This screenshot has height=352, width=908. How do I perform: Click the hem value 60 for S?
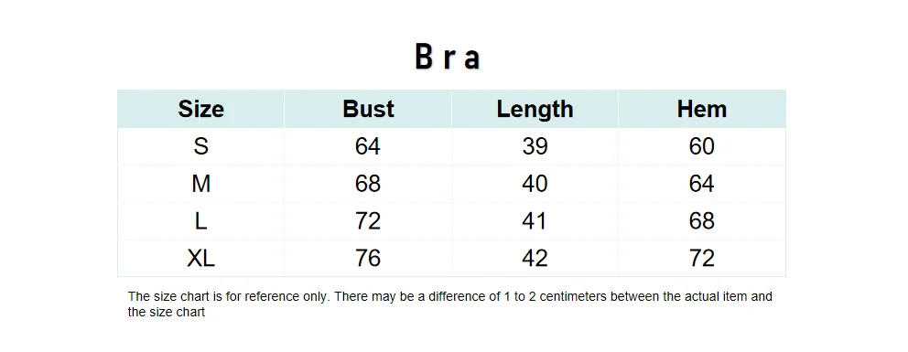click(702, 146)
